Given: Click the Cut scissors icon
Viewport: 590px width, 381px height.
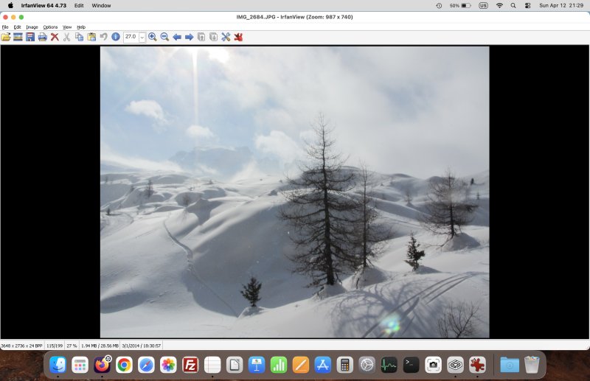Looking at the screenshot, I should pos(66,37).
